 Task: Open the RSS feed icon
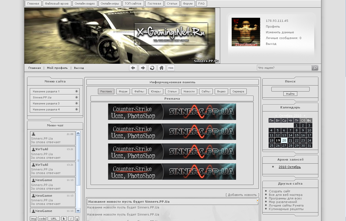click(x=171, y=68)
